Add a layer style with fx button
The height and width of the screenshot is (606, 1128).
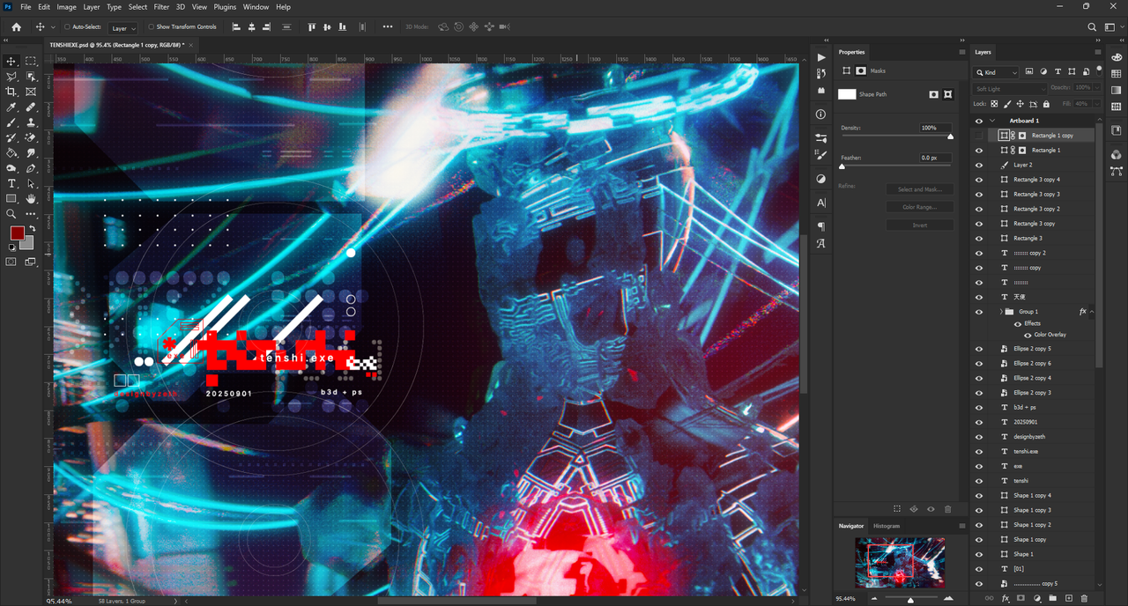1006,598
